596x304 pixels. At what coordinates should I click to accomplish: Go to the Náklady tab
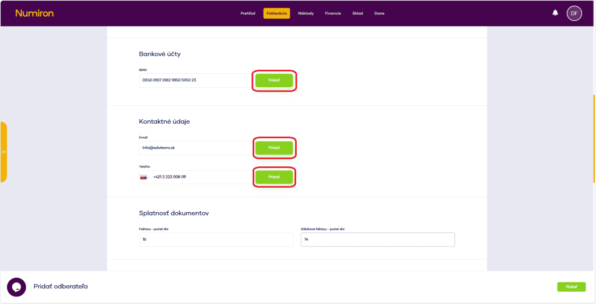(306, 13)
